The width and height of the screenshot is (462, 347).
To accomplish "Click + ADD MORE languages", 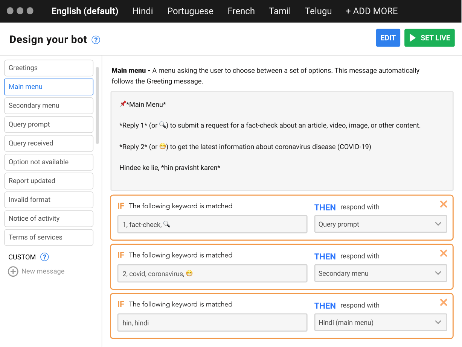I will [x=372, y=11].
